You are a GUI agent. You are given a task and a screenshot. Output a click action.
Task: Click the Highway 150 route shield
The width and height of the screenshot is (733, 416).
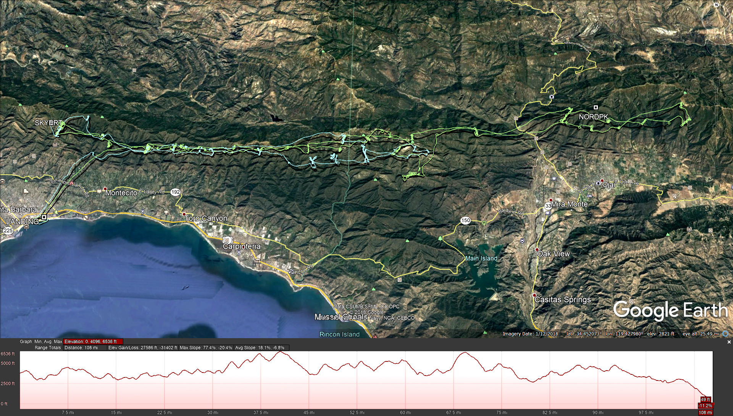tap(465, 220)
